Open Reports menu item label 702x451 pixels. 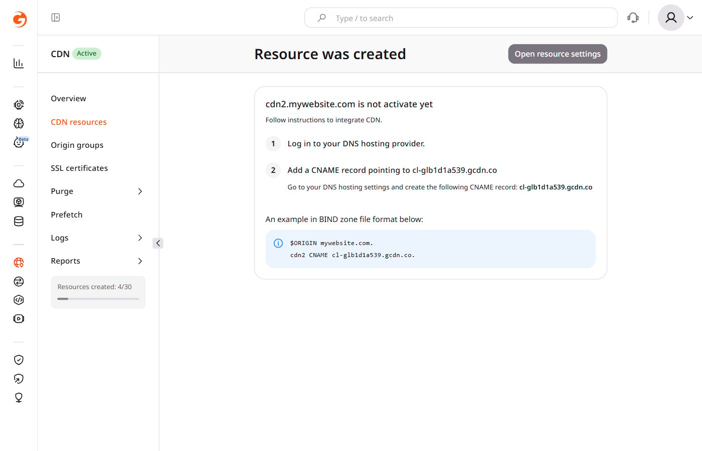66,261
